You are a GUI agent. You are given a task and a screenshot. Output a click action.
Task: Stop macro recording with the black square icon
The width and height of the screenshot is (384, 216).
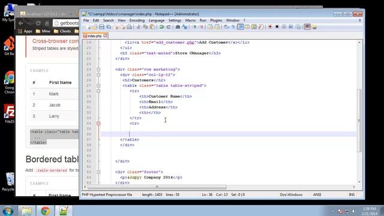coord(277,27)
